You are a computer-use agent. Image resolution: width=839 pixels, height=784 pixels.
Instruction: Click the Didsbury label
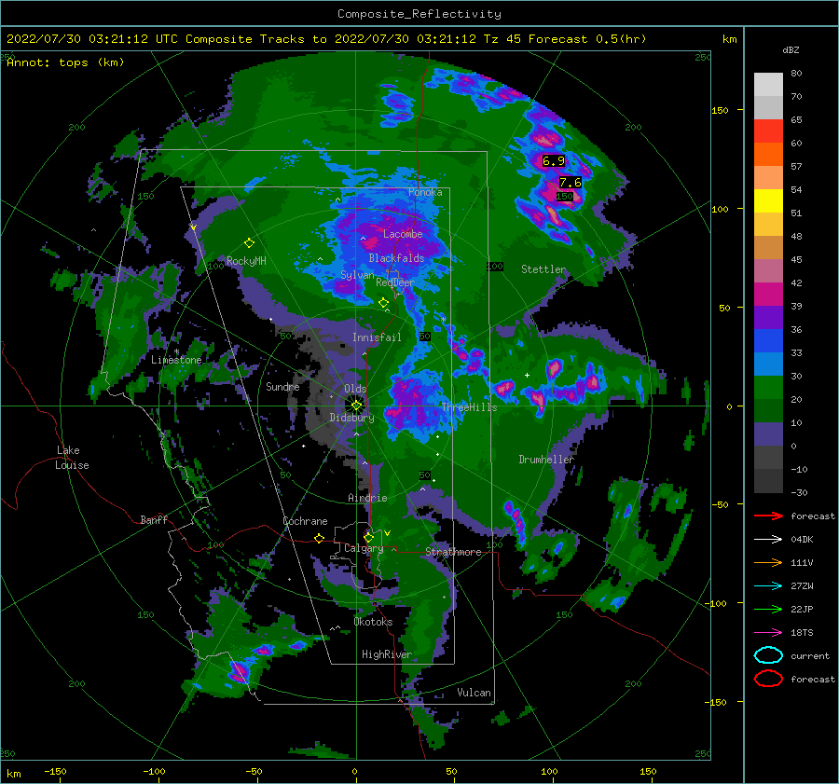[x=351, y=418]
